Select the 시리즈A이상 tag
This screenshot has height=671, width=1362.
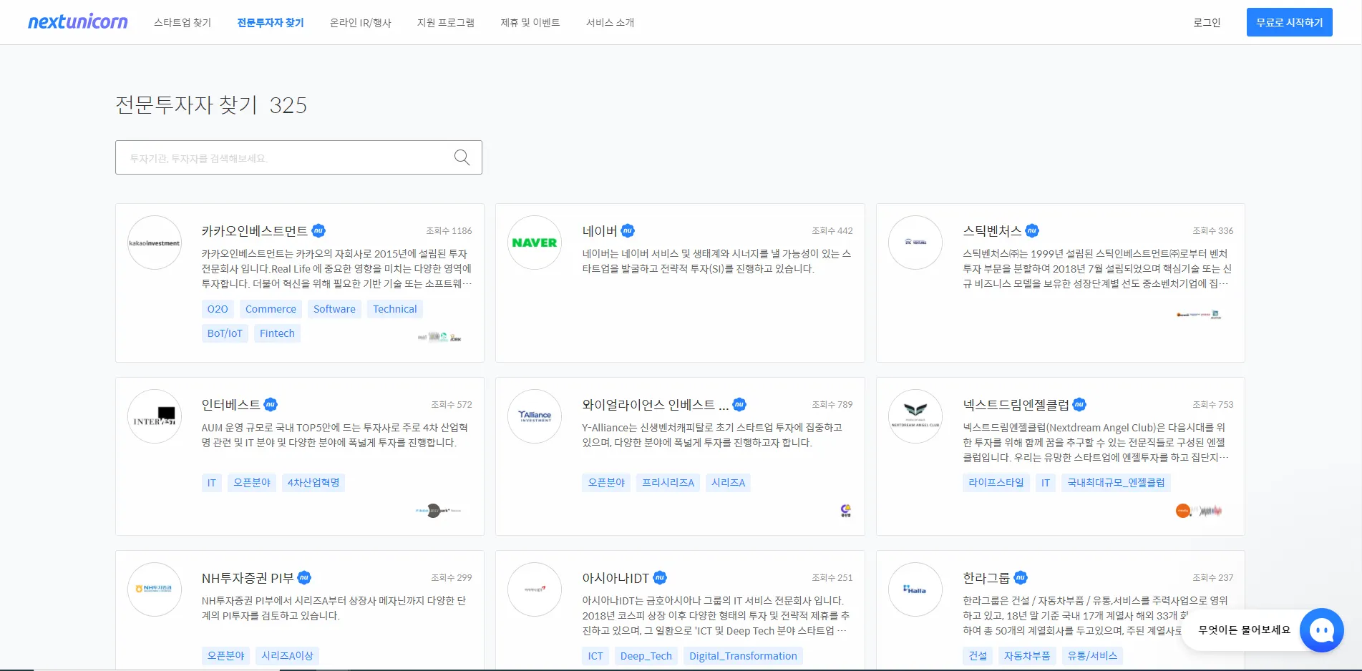click(288, 656)
